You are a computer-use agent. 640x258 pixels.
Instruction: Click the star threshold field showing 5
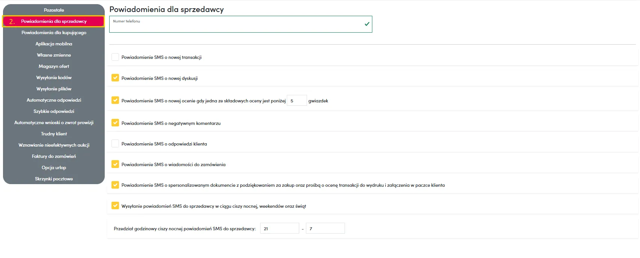click(297, 101)
